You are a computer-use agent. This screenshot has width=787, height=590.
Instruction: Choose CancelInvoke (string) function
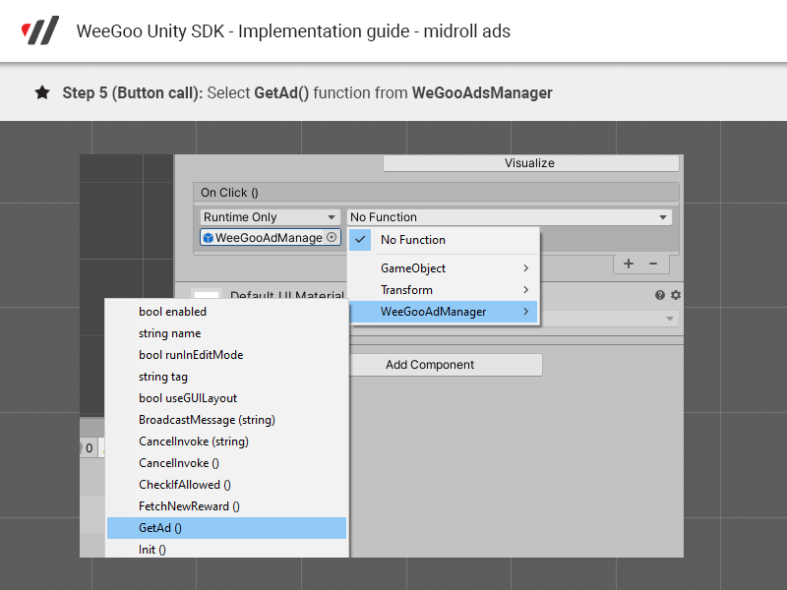pyautogui.click(x=227, y=441)
